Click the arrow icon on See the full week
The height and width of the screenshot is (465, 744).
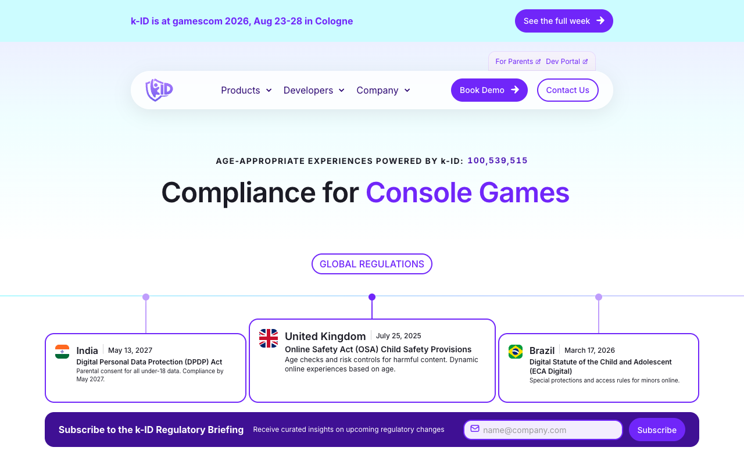coord(600,21)
